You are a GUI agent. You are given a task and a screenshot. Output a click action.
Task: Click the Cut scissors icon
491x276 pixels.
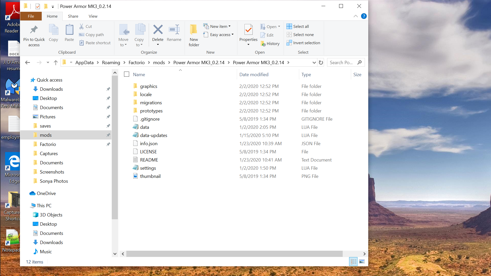click(82, 26)
